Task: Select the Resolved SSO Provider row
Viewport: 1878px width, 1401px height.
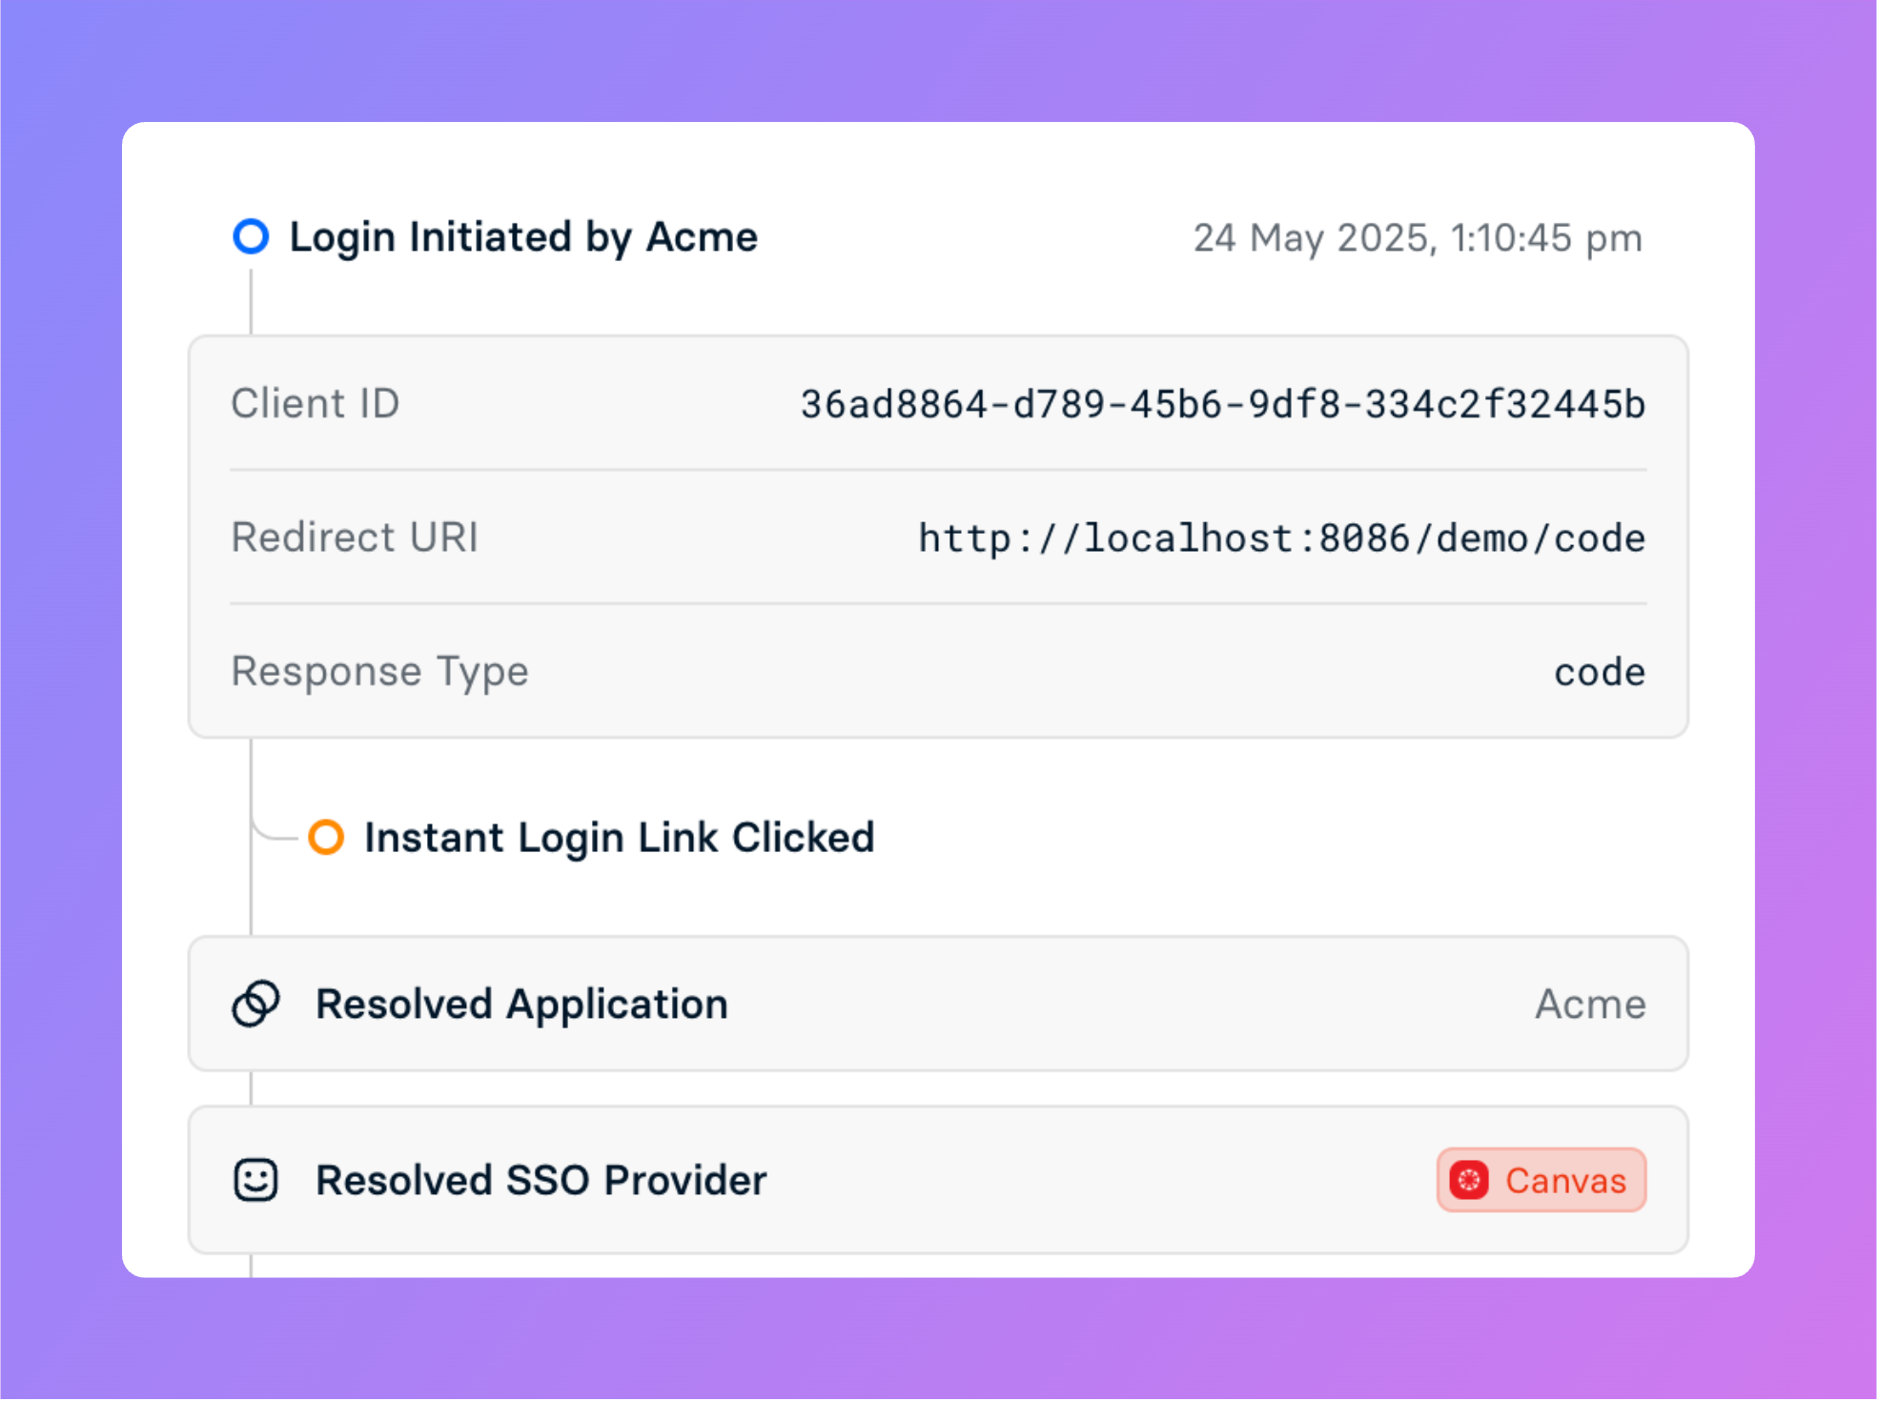Action: pyautogui.click(x=939, y=1180)
